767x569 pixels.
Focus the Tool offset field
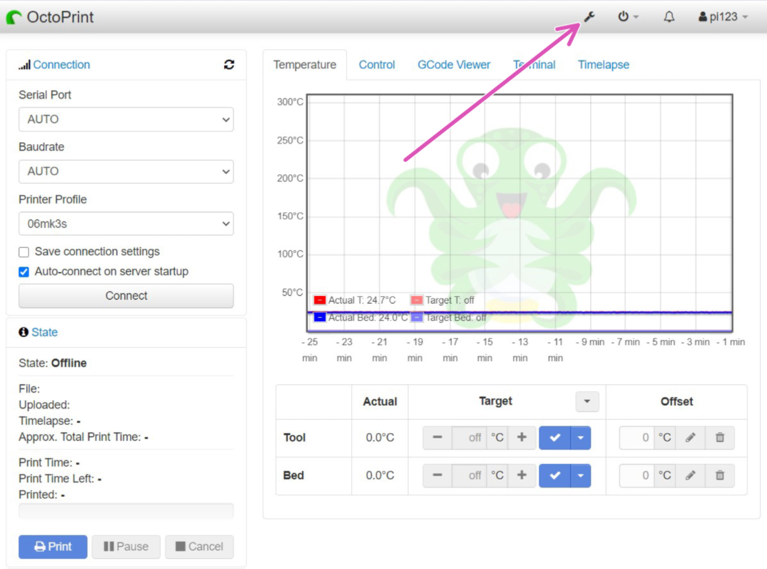[x=637, y=437]
